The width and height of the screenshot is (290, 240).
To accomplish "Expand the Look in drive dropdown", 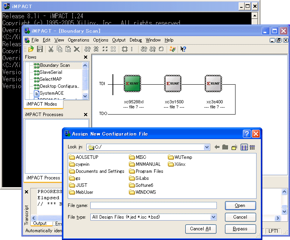I will tap(207, 147).
